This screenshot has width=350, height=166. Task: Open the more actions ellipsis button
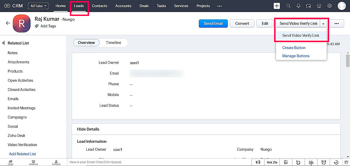pyautogui.click(x=336, y=23)
